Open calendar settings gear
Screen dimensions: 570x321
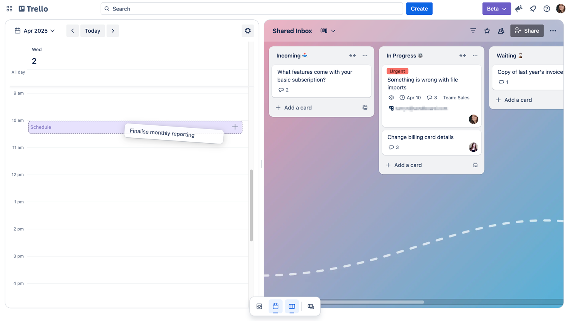[248, 31]
